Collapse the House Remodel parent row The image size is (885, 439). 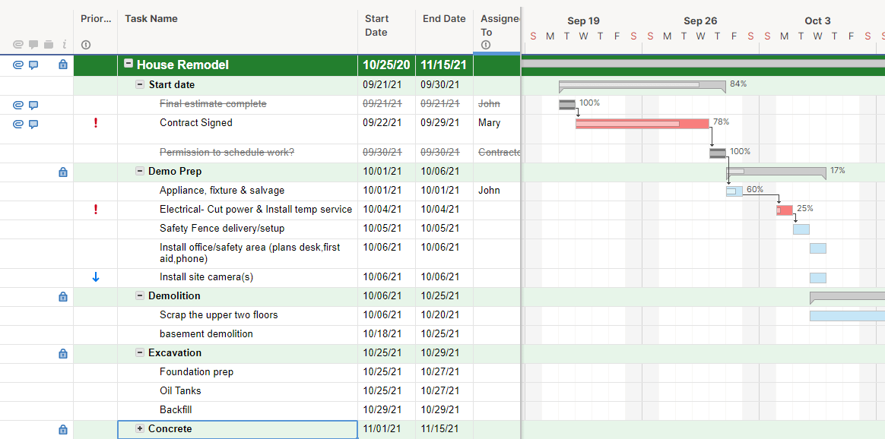[128, 65]
